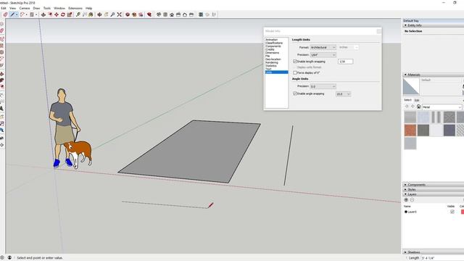Select the Eraser tool in the top toolbar
Image resolution: width=464 pixels, height=261 pixels.
(5, 14)
